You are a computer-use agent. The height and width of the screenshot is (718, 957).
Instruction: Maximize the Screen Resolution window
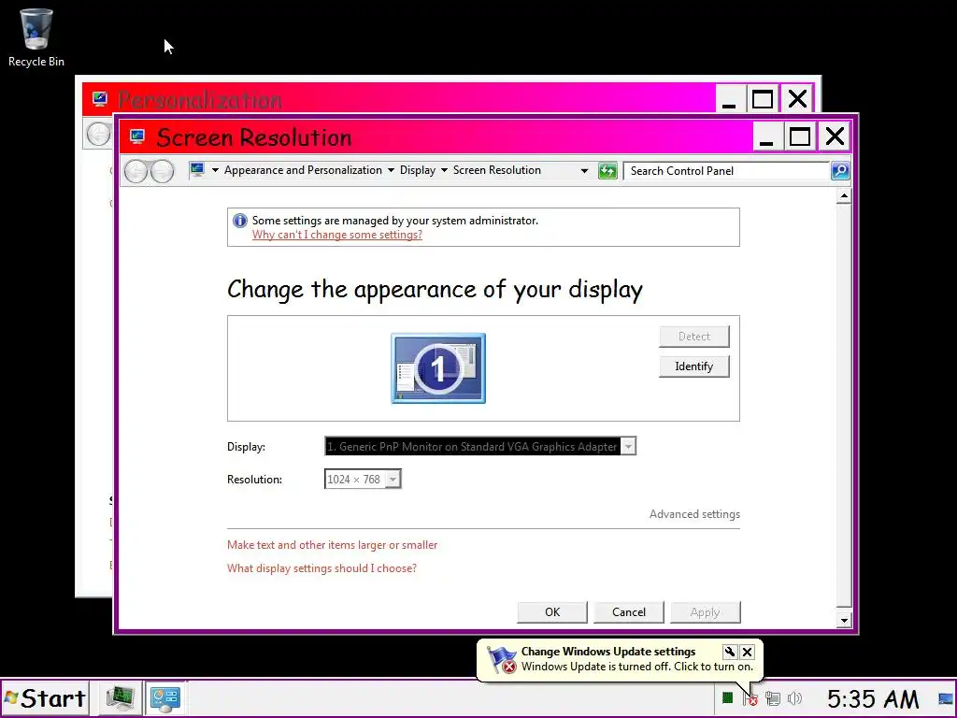pos(800,136)
